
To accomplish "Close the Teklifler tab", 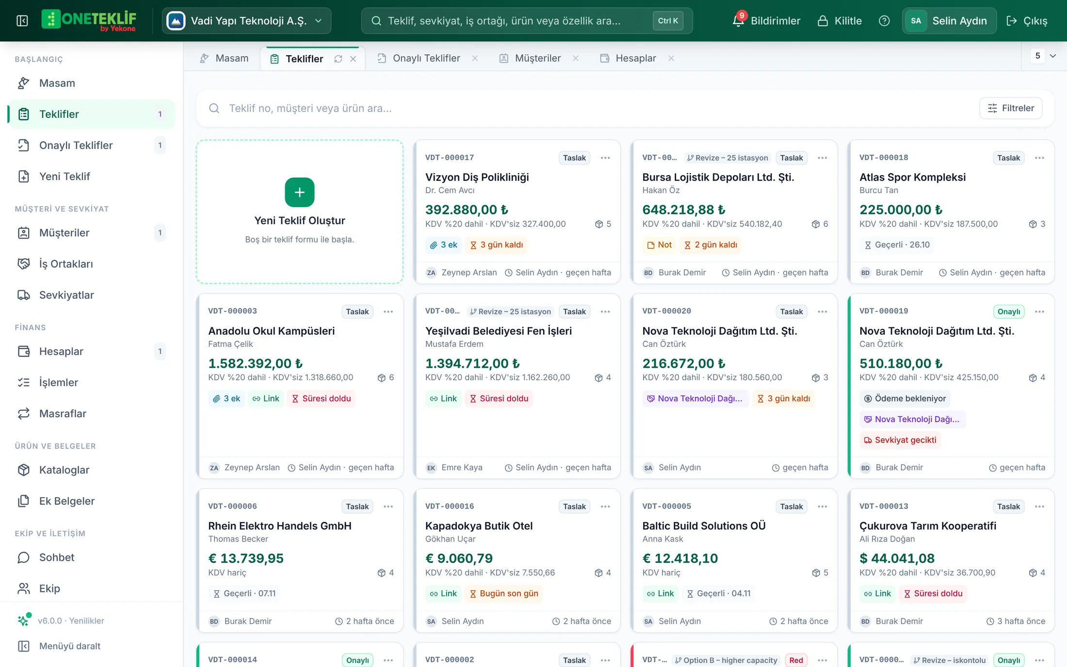I will (x=353, y=59).
